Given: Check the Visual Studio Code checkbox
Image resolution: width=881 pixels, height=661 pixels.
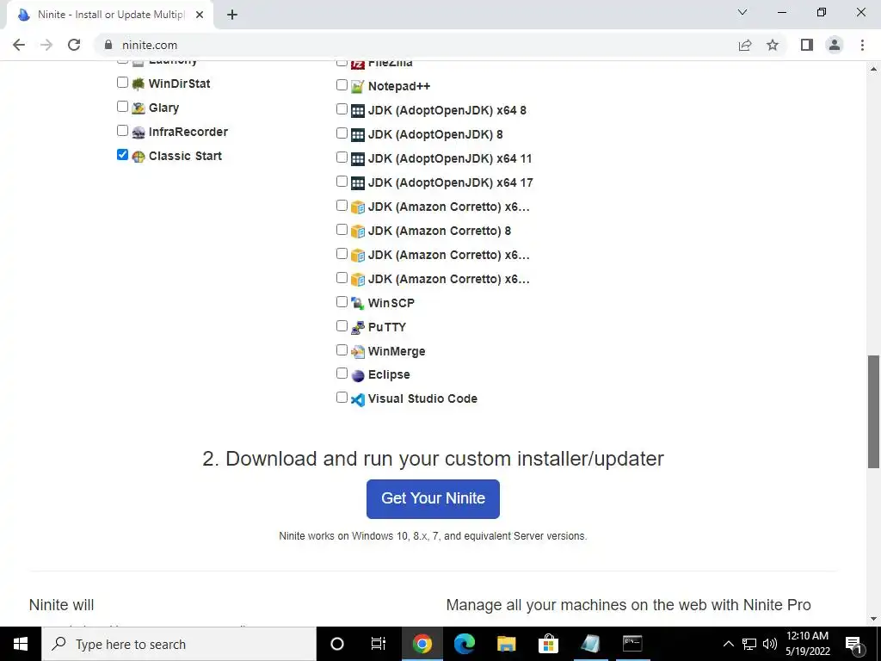Looking at the screenshot, I should [342, 398].
